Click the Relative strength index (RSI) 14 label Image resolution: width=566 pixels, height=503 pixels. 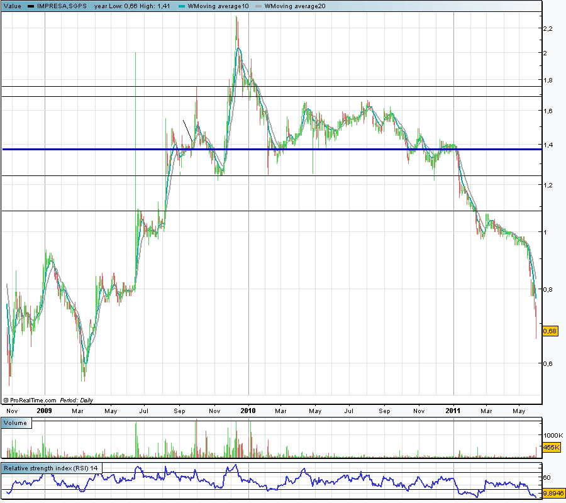coord(51,468)
